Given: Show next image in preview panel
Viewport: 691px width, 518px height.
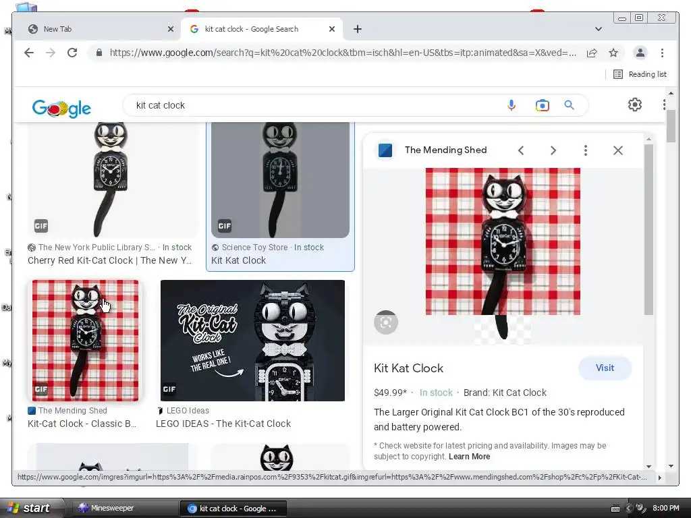Looking at the screenshot, I should [x=553, y=150].
